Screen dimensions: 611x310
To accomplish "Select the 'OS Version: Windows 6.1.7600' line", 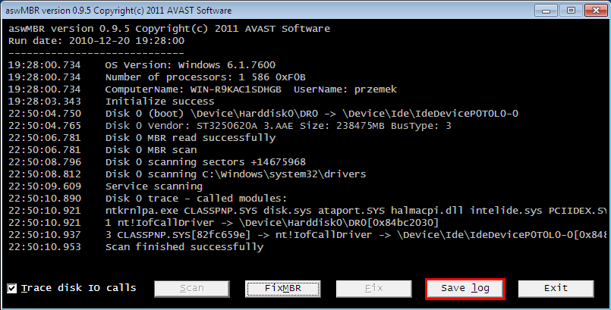I will (x=142, y=65).
